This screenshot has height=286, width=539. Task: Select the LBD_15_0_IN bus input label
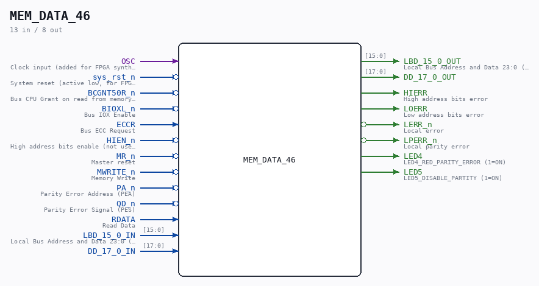click(x=109, y=235)
